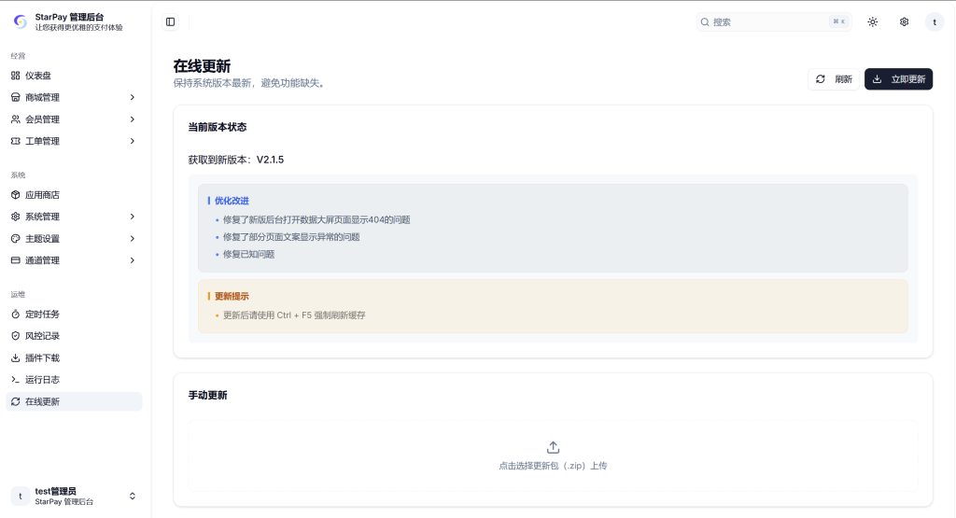Image resolution: width=956 pixels, height=518 pixels.
Task: Click the 在线更新 refresh icon in sidebar
Action: coord(16,401)
